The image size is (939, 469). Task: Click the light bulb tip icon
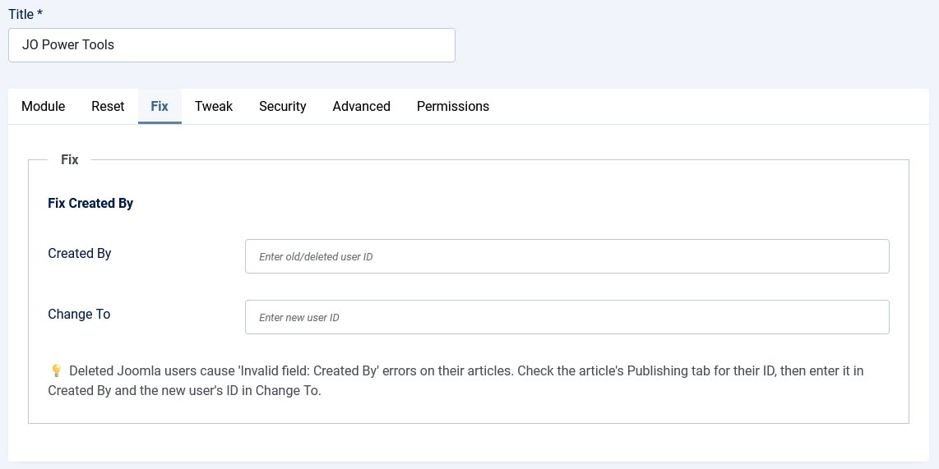[x=56, y=371]
